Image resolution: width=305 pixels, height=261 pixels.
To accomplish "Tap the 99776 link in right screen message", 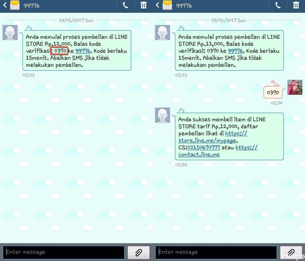I will tap(235, 51).
